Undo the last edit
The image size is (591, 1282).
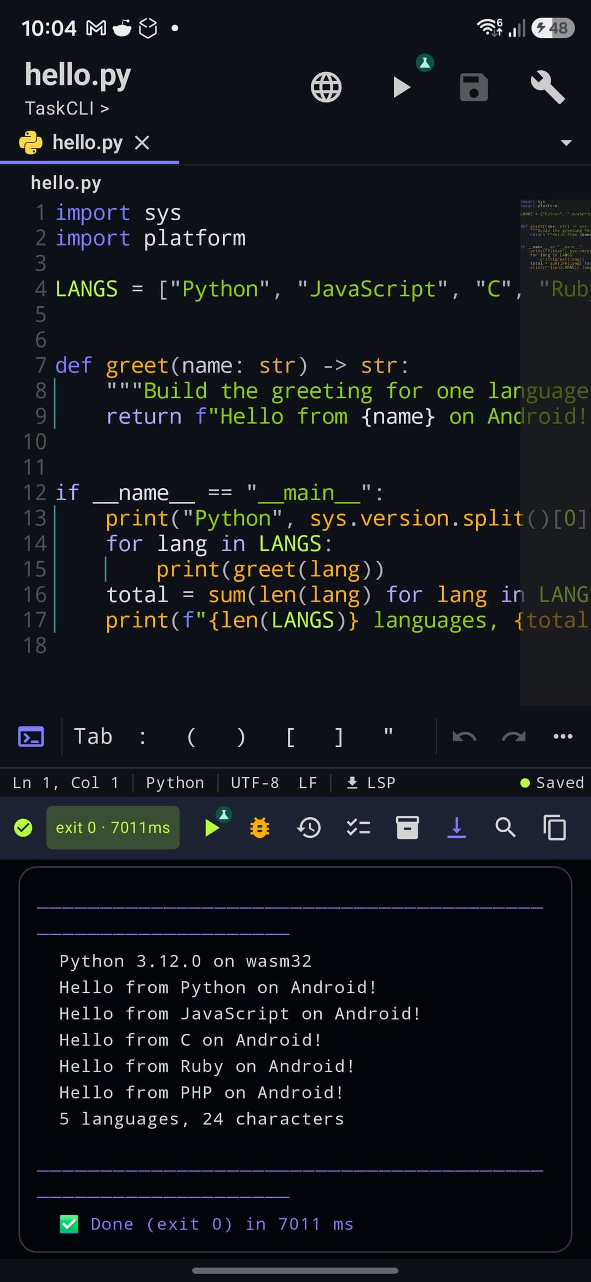[465, 737]
